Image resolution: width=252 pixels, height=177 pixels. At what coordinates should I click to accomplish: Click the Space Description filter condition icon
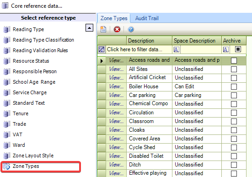coord(176,49)
